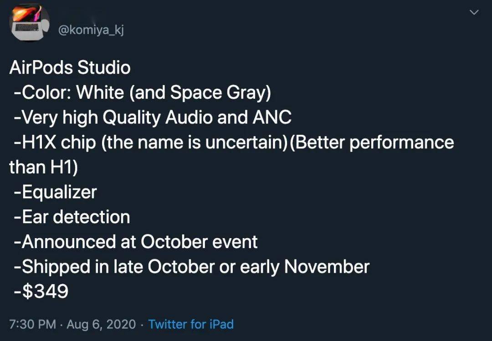This screenshot has height=341, width=492.
Task: Click the Announced at October event line
Action: tap(136, 242)
